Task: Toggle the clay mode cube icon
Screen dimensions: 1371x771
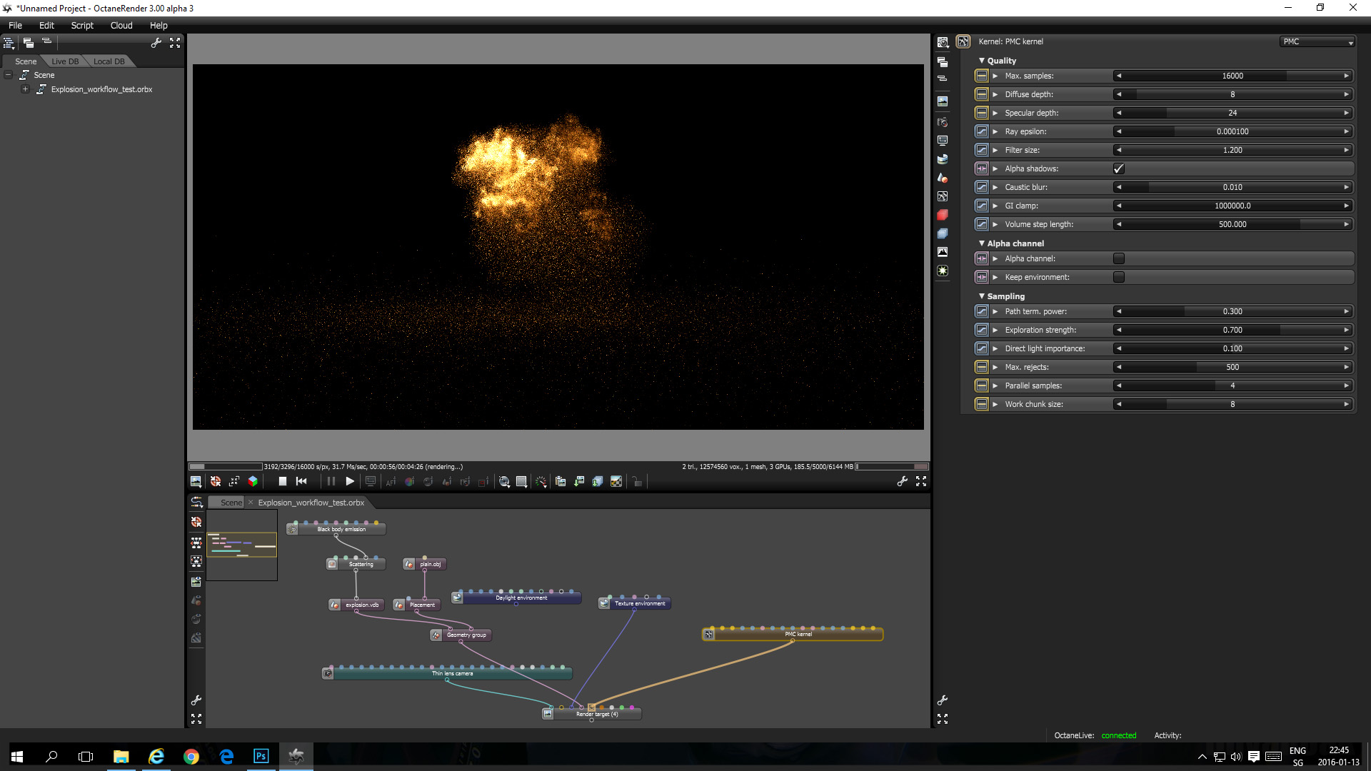Action: [252, 482]
